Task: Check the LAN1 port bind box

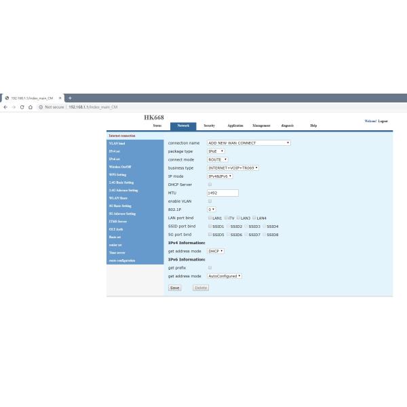Action: tap(210, 218)
